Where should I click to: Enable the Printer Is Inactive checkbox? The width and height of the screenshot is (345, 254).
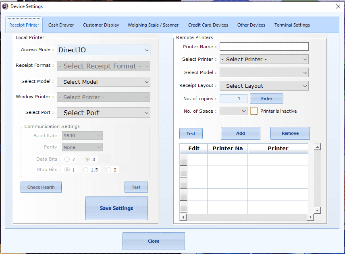click(x=254, y=111)
